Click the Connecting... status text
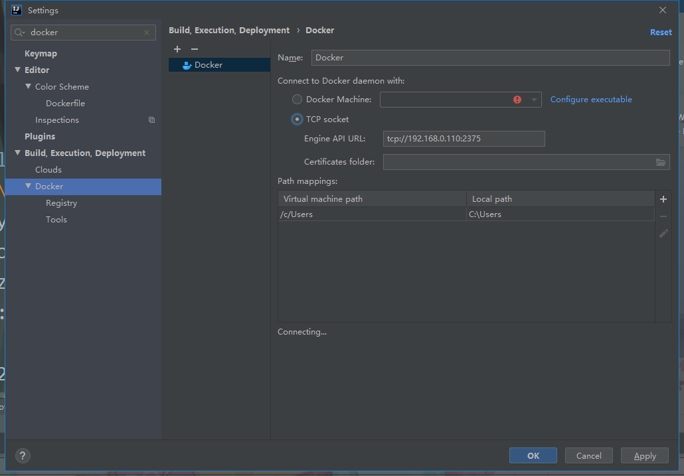 [302, 332]
